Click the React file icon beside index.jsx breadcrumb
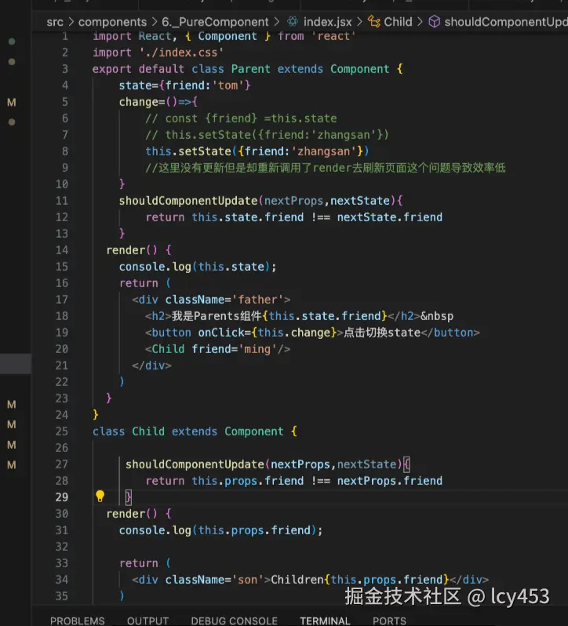 [x=293, y=21]
